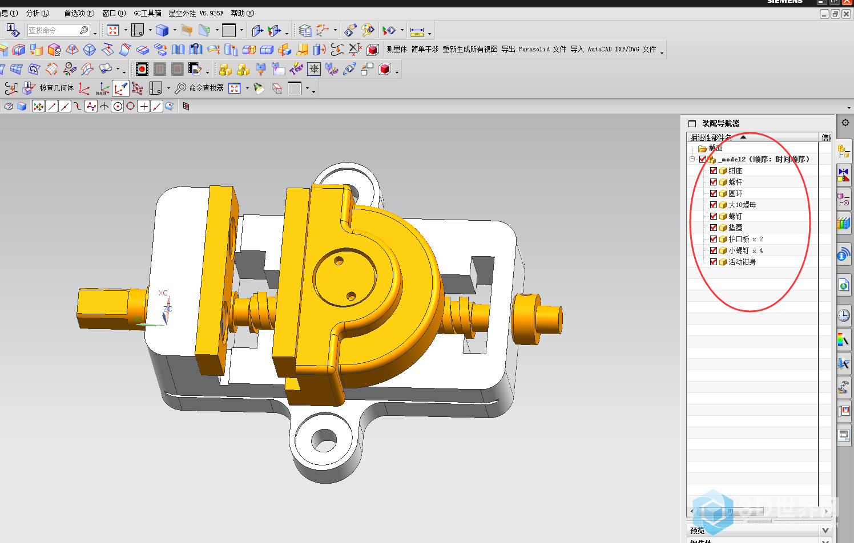Open the Constraint Navigator sidebar tab
The image size is (854, 543).
843,175
